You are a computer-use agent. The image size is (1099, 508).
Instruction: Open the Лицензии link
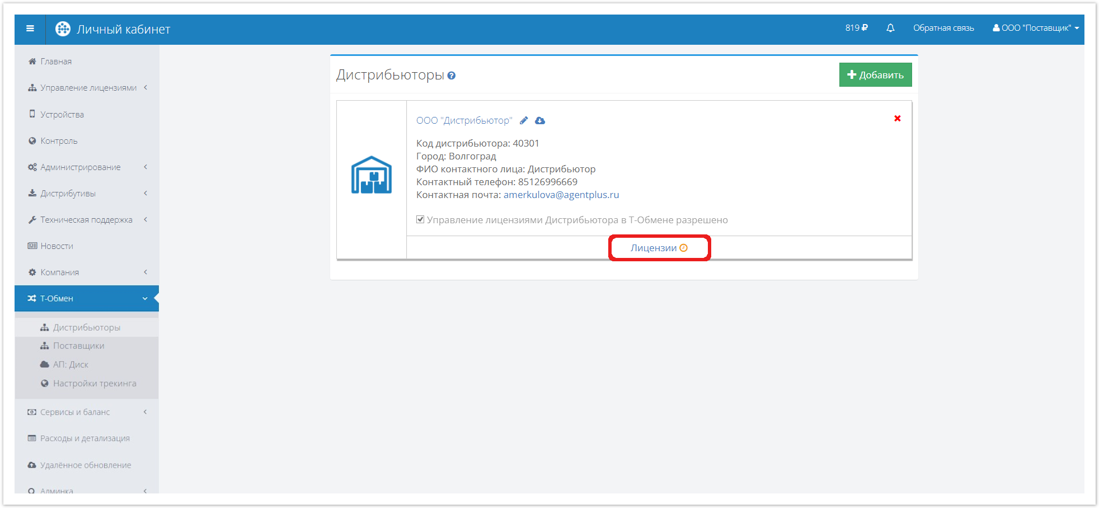654,248
